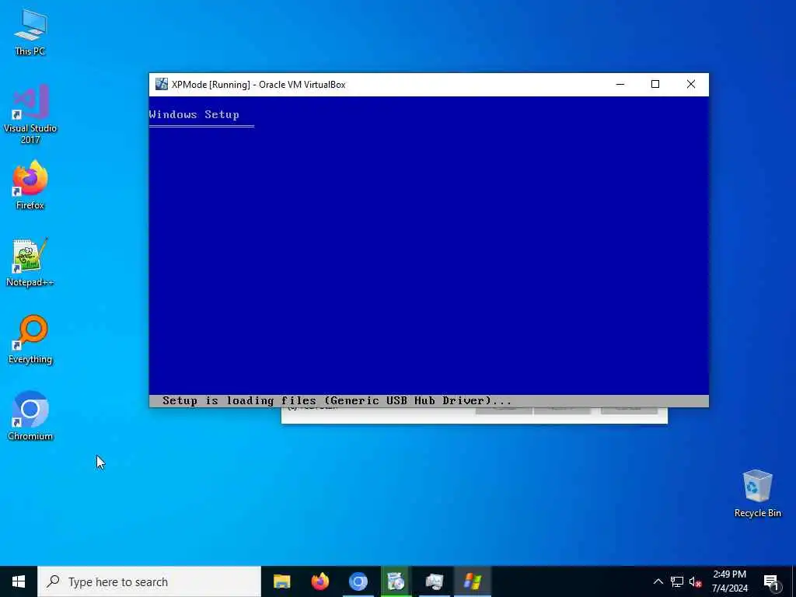
Task: Click the 'Setup is loading files' status line
Action: [x=336, y=400]
